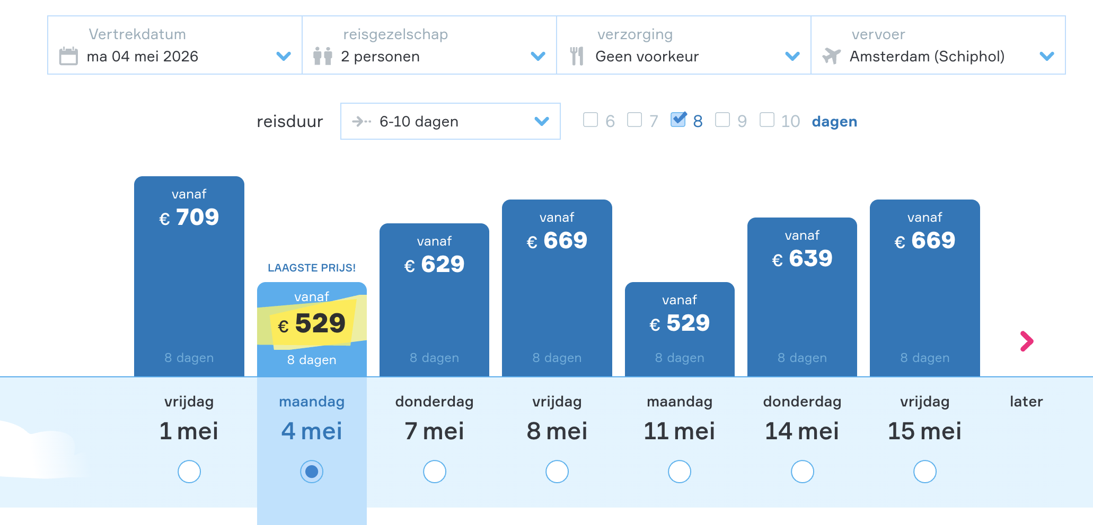Check the 6 dagen checkbox
The width and height of the screenshot is (1093, 525).
(x=590, y=120)
